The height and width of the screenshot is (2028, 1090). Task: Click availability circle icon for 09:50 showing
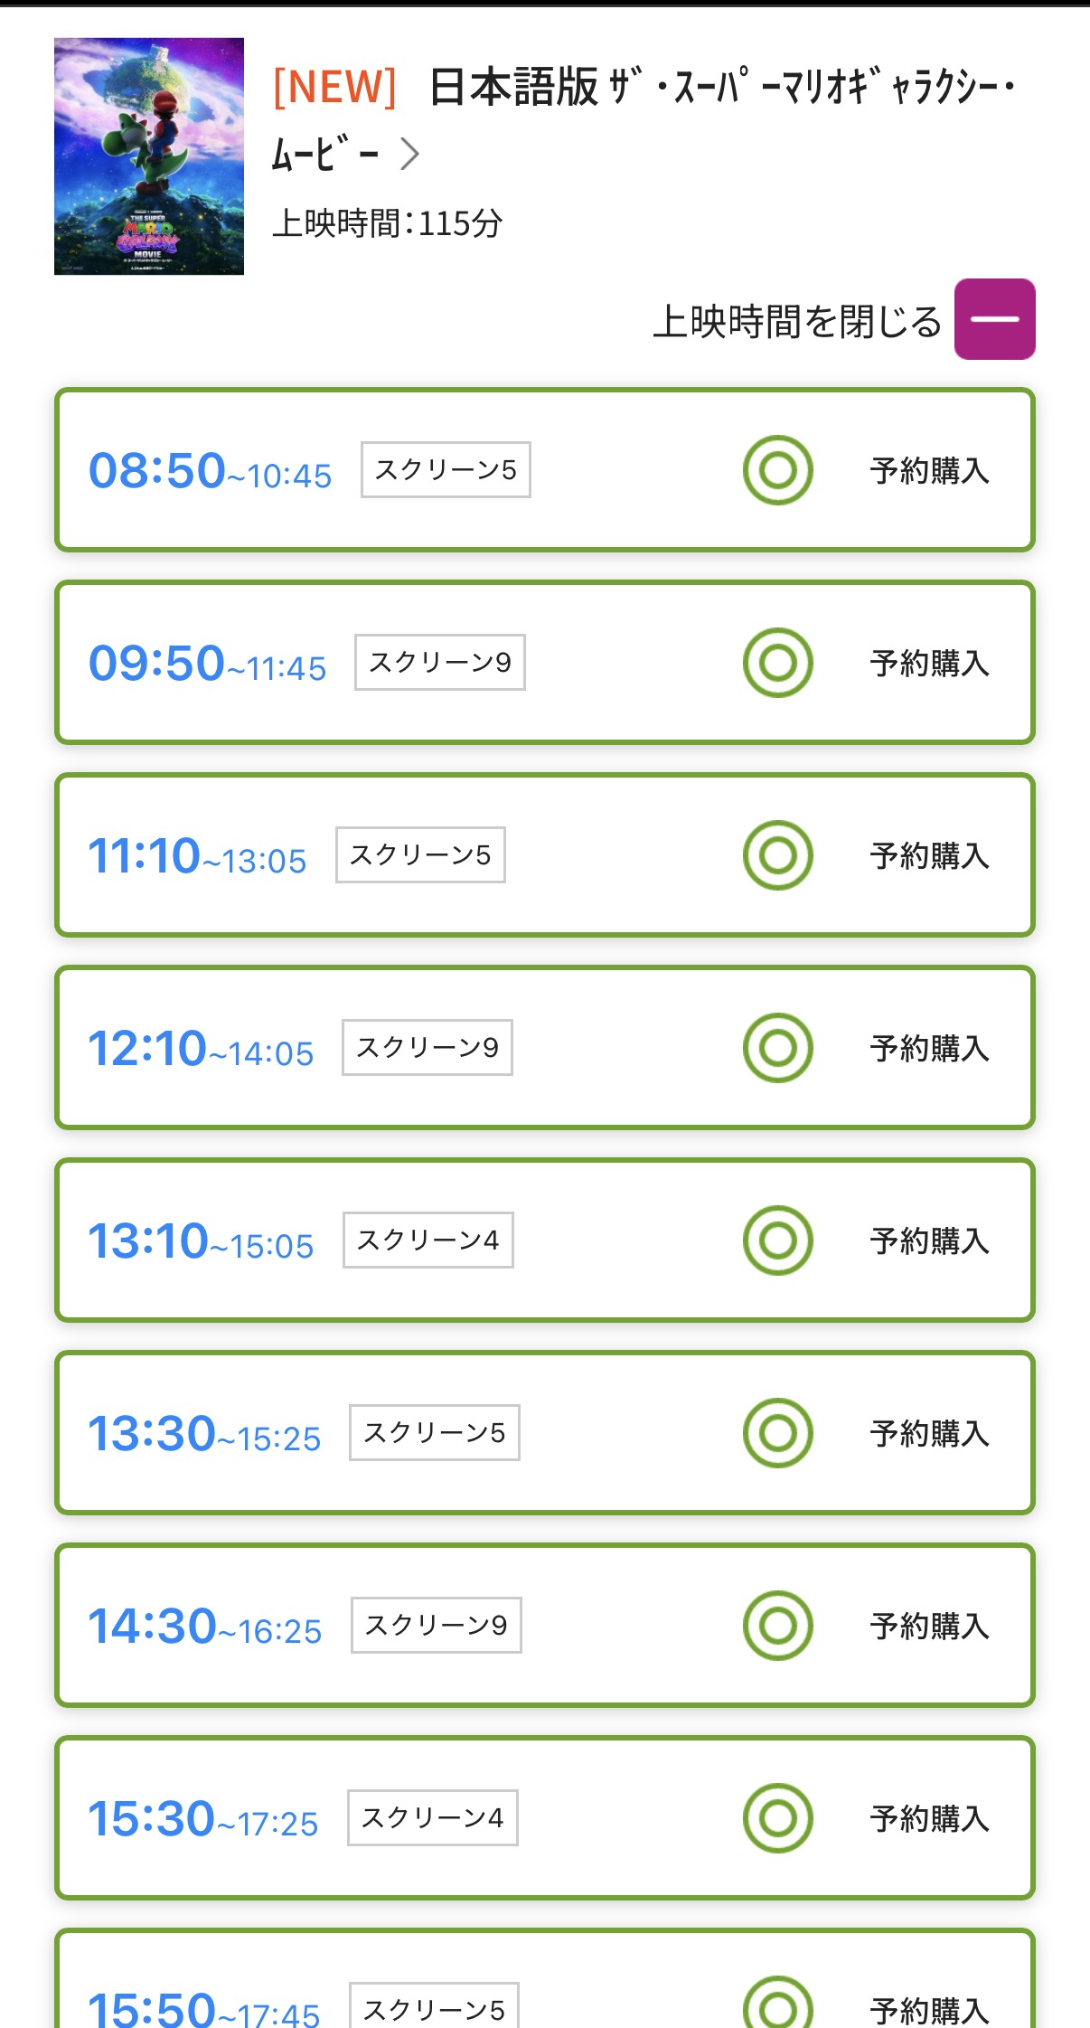coord(777,663)
